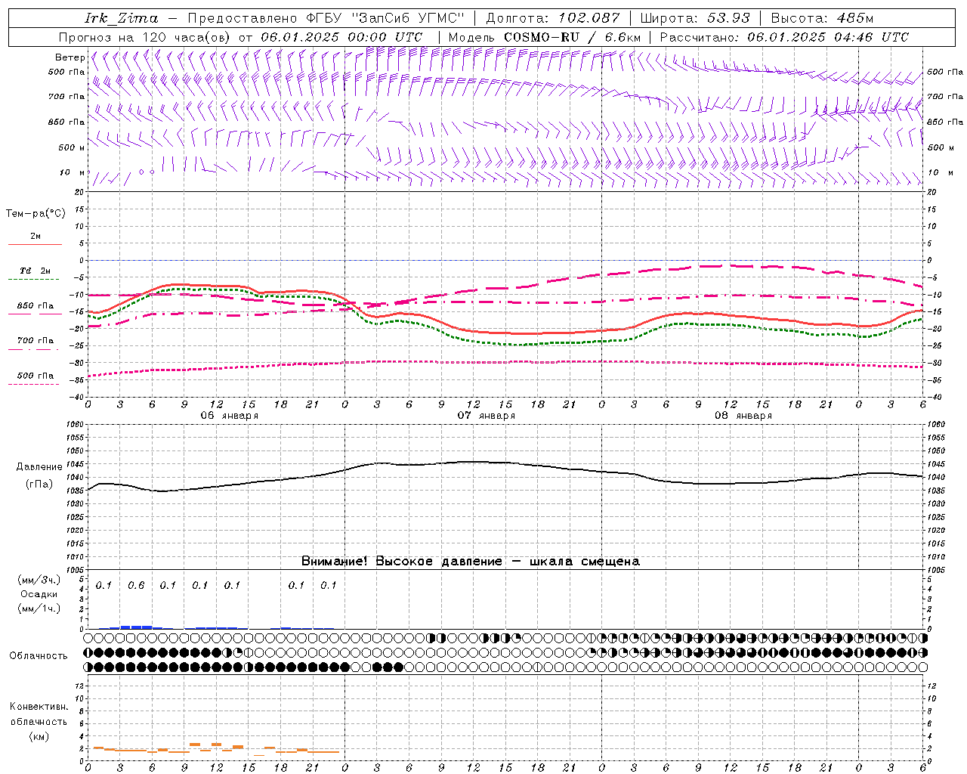Click the 500 м wind level label on left

pyautogui.click(x=71, y=147)
